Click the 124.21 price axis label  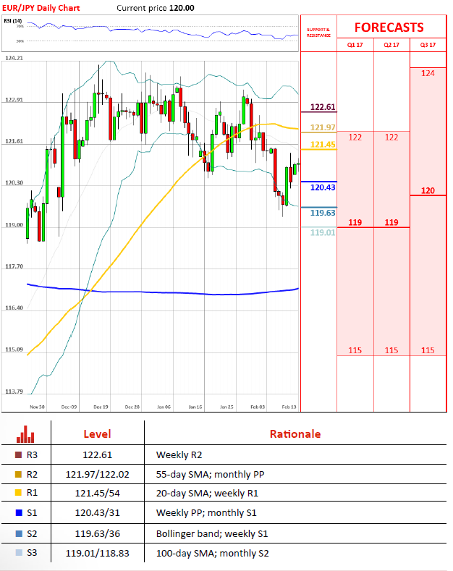[14, 58]
